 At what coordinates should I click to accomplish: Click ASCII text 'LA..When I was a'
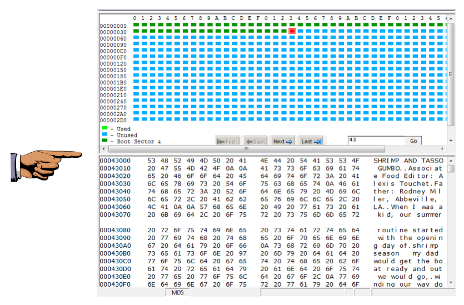click(x=408, y=207)
